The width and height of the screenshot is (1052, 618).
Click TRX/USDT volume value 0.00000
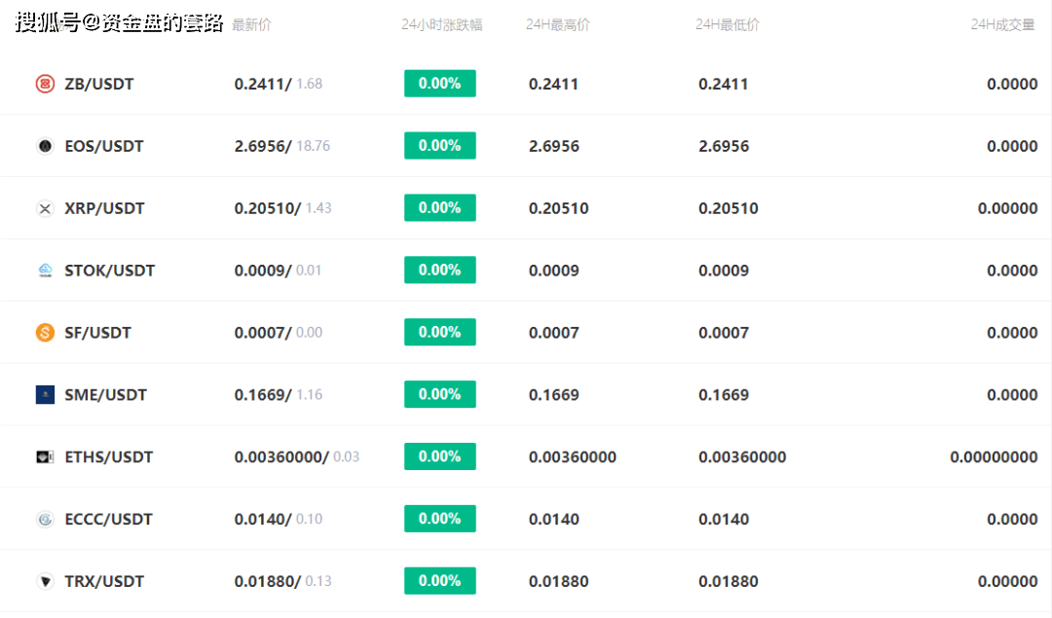[x=1008, y=581]
